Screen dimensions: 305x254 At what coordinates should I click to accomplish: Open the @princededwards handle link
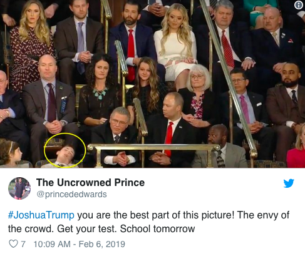[71, 194]
